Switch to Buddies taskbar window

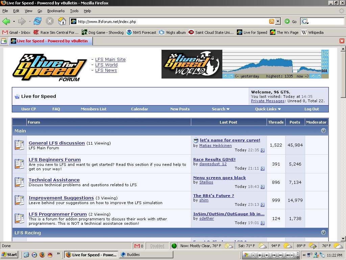(x=146, y=255)
